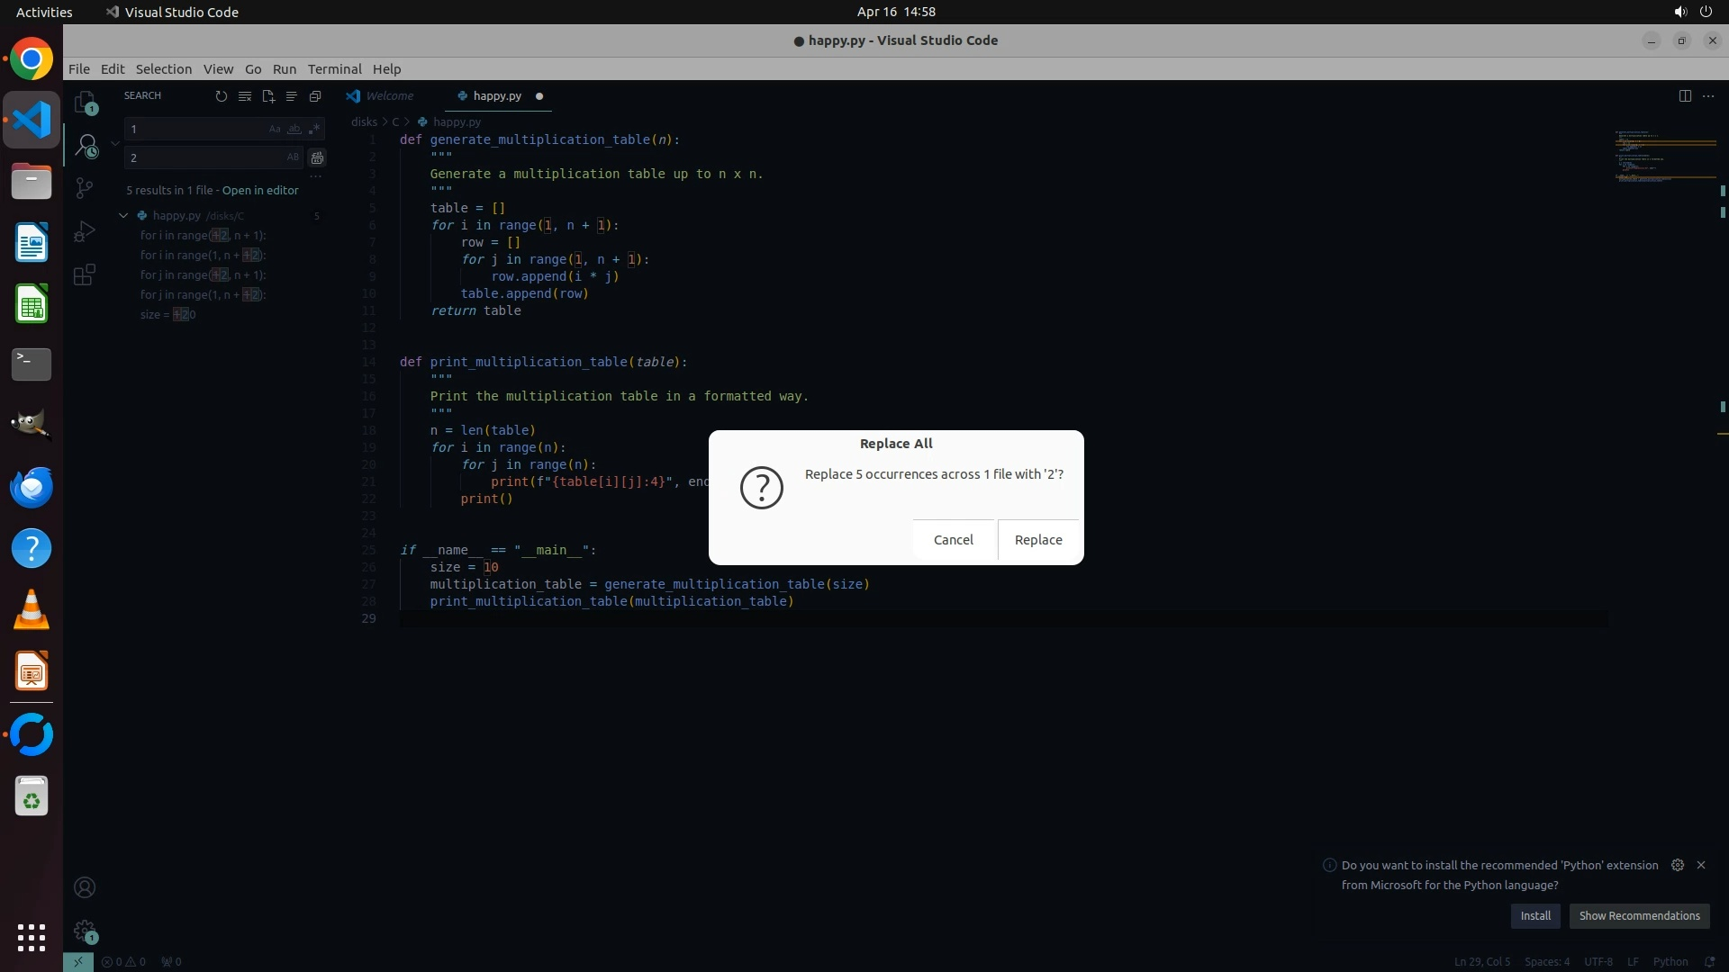This screenshot has width=1729, height=972.
Task: Open Source Control view
Action: [x=85, y=187]
